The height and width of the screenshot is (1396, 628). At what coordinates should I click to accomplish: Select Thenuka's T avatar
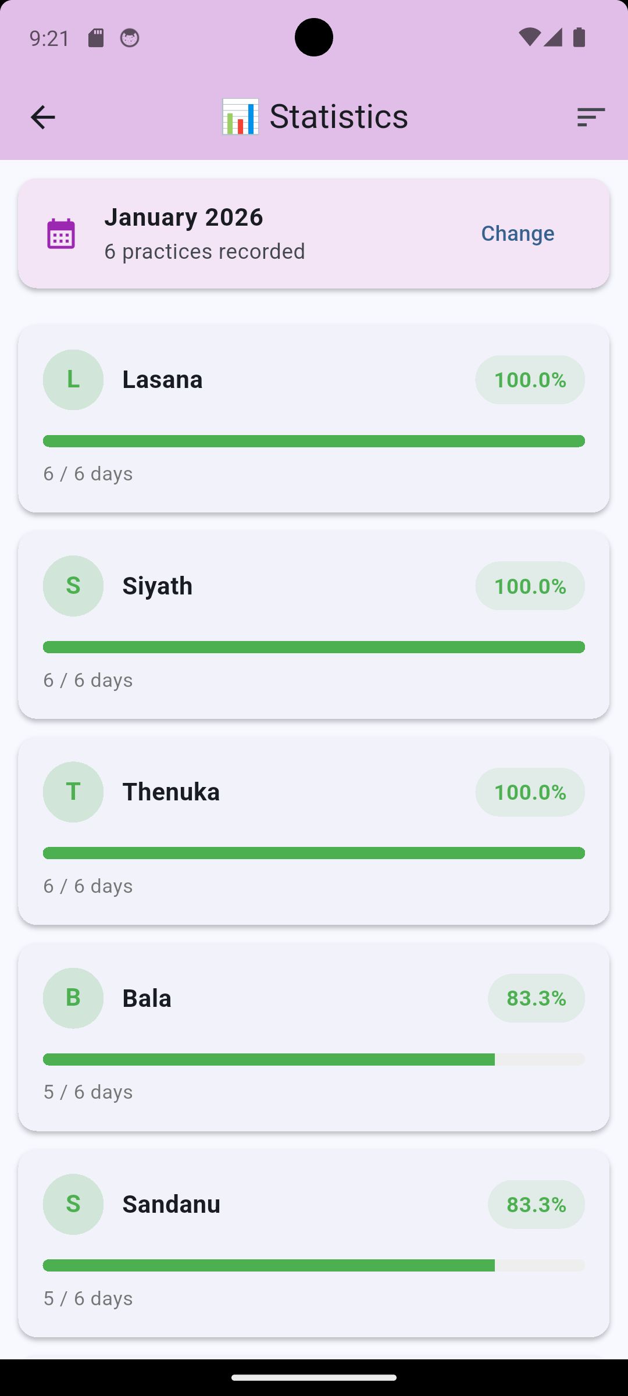(73, 792)
